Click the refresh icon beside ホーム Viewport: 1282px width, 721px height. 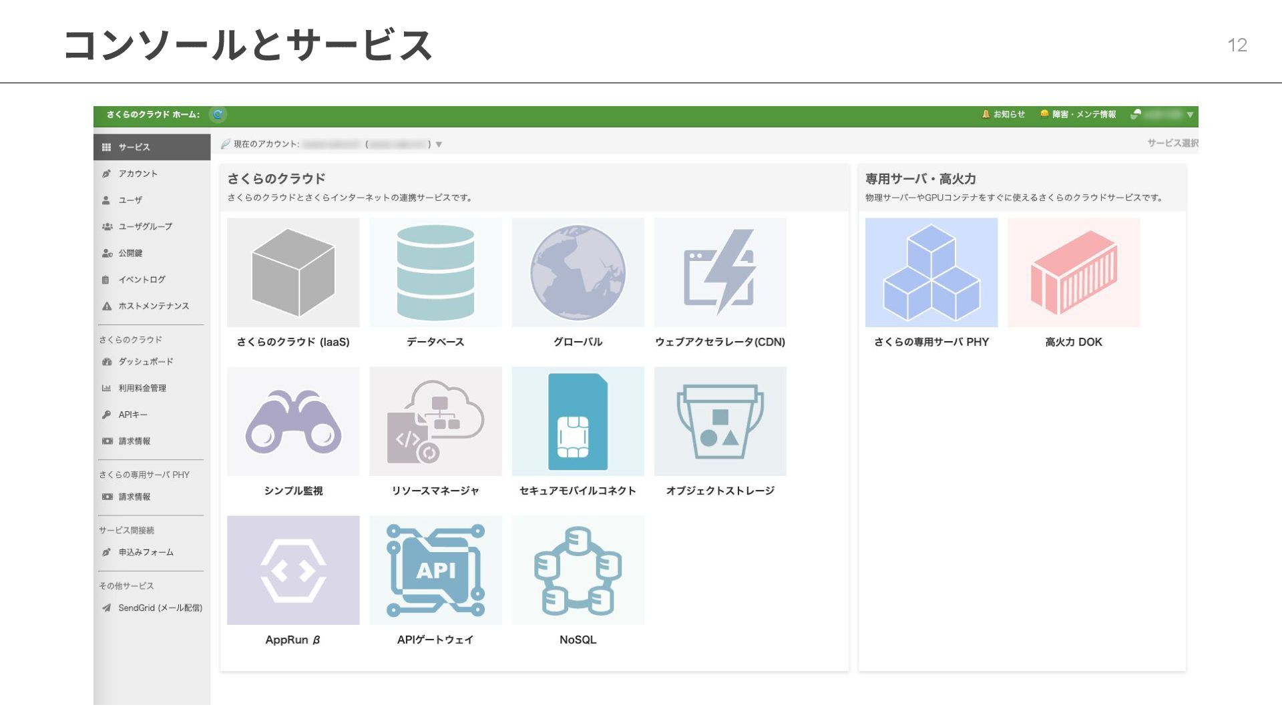click(218, 115)
